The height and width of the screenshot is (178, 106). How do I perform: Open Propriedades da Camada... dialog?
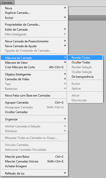(x=34, y=25)
